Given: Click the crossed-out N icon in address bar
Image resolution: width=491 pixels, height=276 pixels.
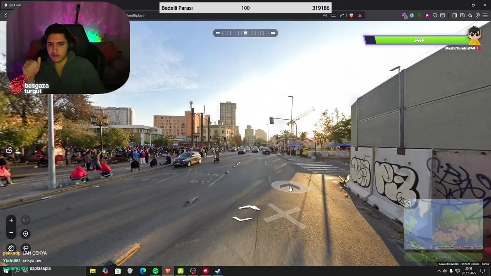Looking at the screenshot, I should pyautogui.click(x=325, y=15).
